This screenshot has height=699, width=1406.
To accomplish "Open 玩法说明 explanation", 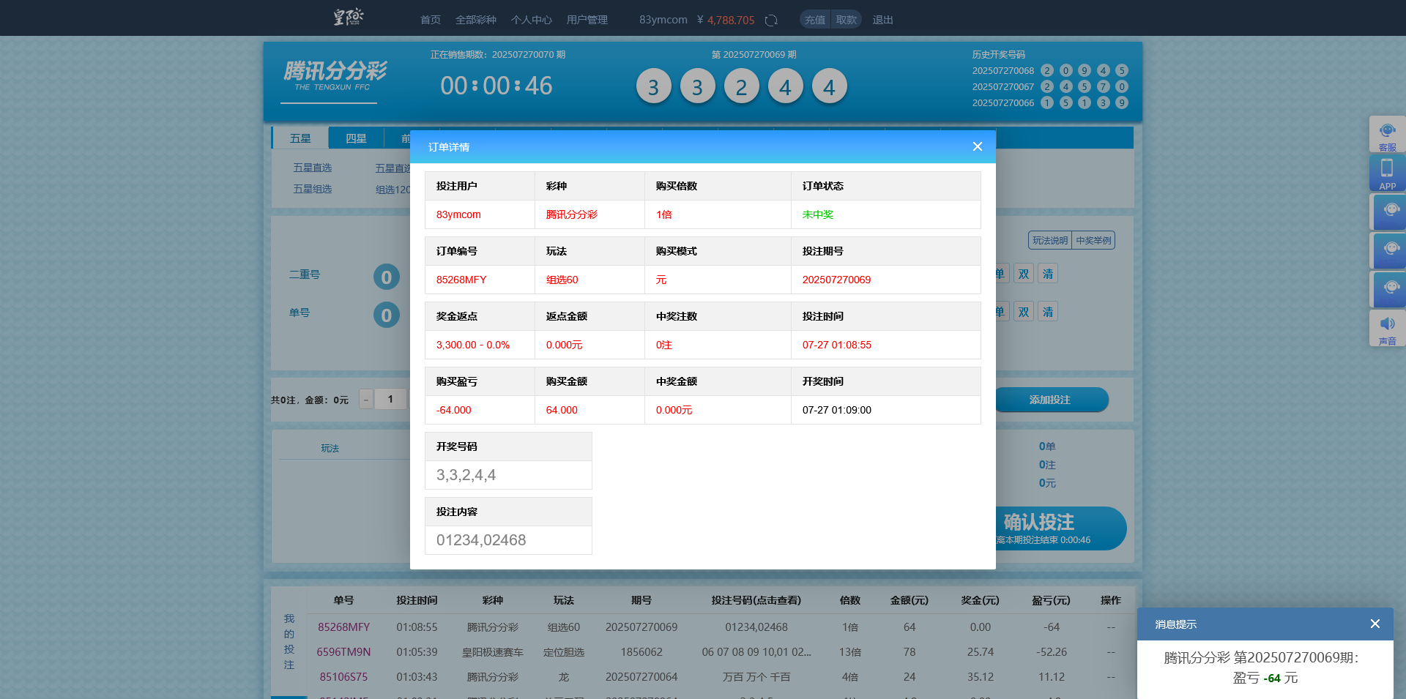I will [1050, 240].
